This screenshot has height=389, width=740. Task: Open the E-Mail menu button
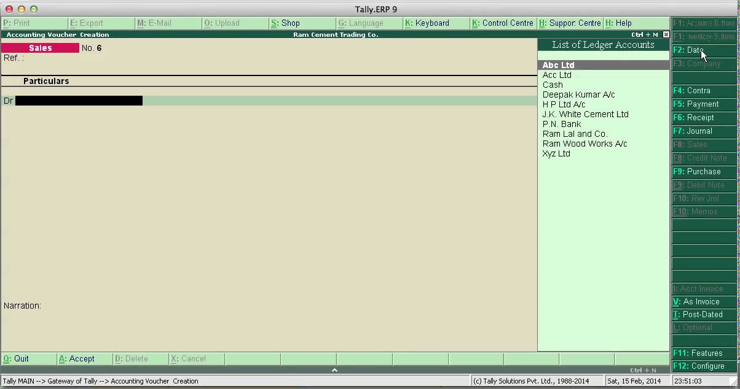point(168,23)
